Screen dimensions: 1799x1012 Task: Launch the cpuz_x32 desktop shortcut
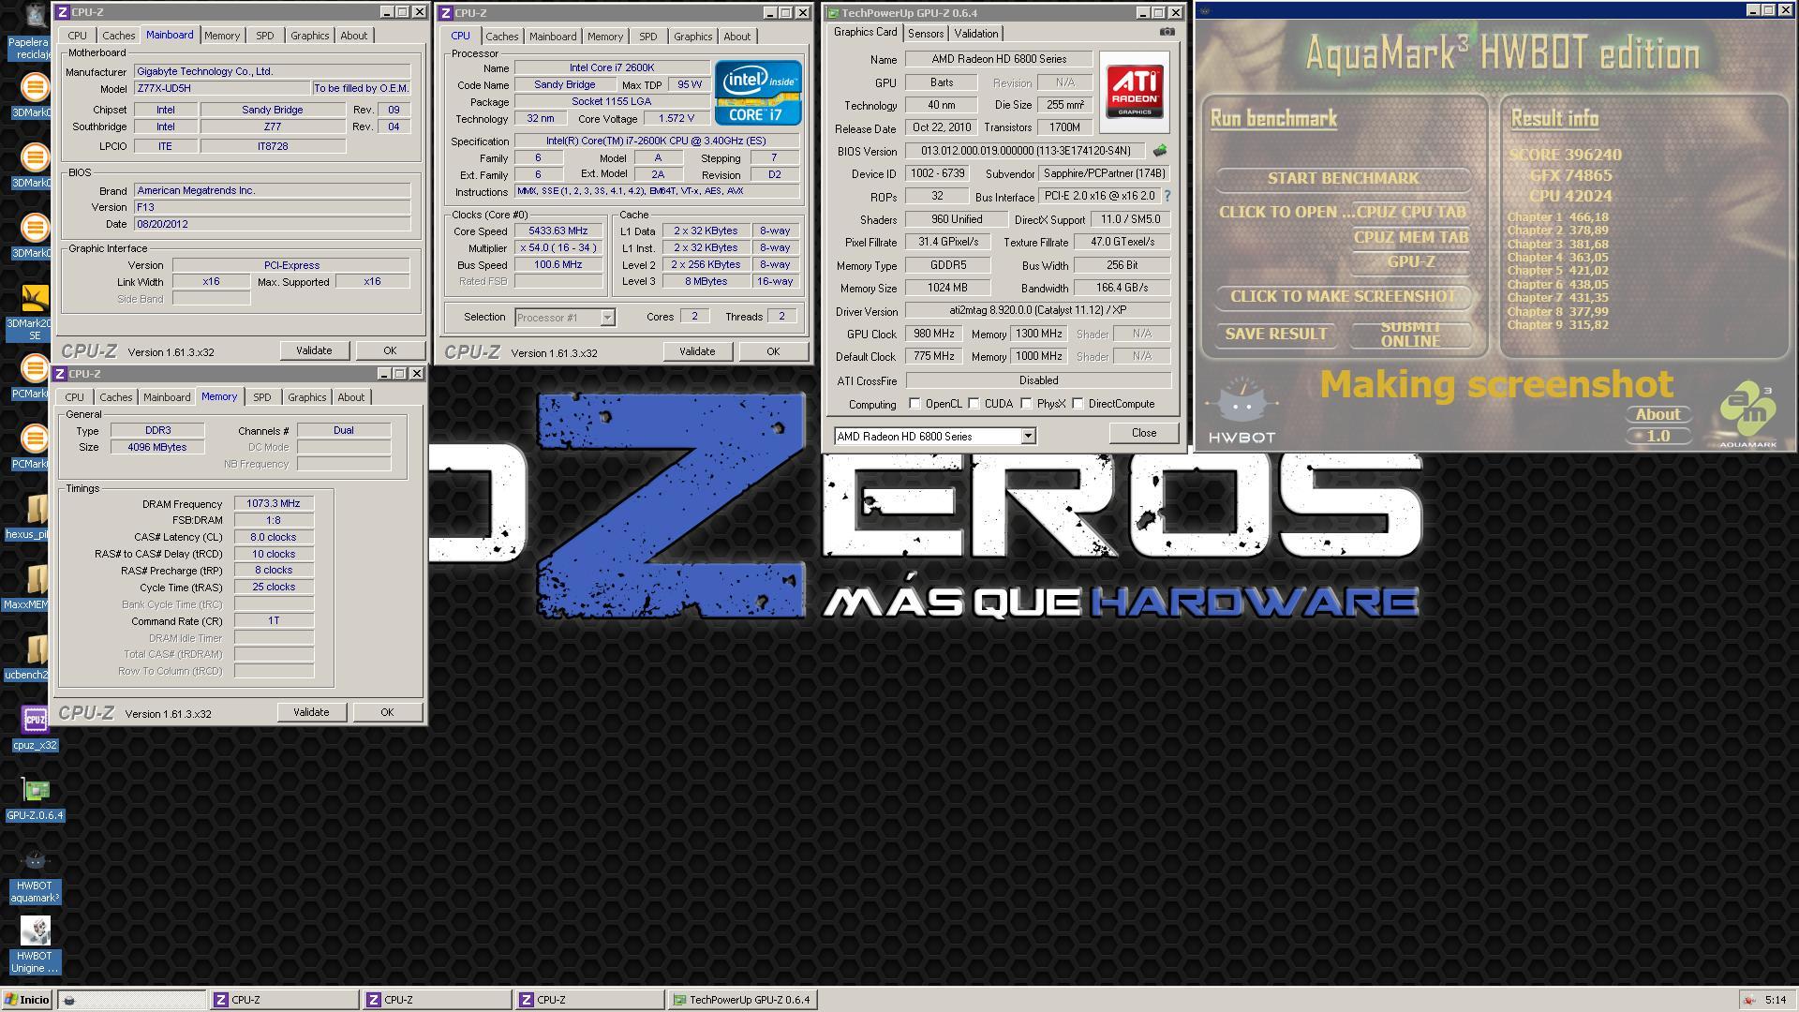click(x=35, y=728)
